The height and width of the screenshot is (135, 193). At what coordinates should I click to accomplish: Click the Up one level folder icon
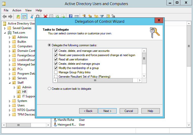point(18,16)
